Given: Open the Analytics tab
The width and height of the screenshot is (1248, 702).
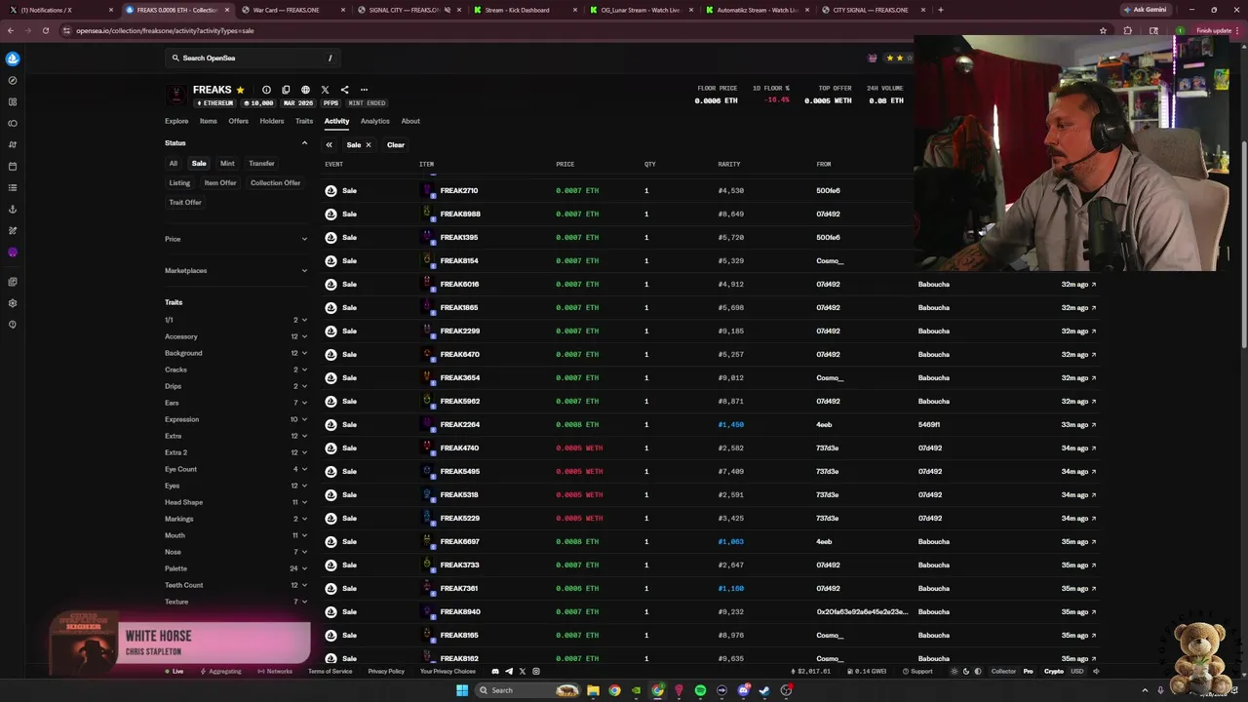Looking at the screenshot, I should [375, 121].
